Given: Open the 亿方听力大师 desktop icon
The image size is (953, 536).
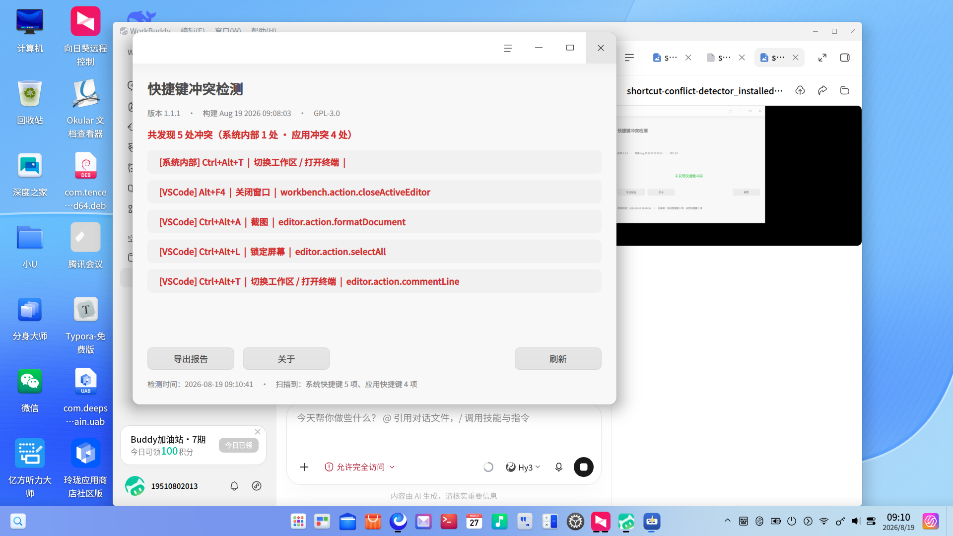Looking at the screenshot, I should tap(30, 469).
